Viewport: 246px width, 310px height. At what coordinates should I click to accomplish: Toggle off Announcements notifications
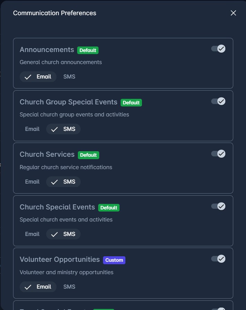click(218, 49)
